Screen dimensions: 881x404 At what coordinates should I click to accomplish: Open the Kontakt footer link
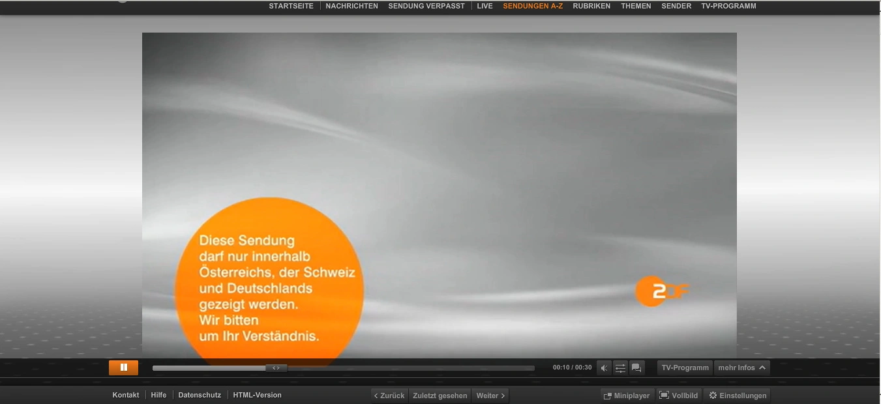click(x=126, y=396)
